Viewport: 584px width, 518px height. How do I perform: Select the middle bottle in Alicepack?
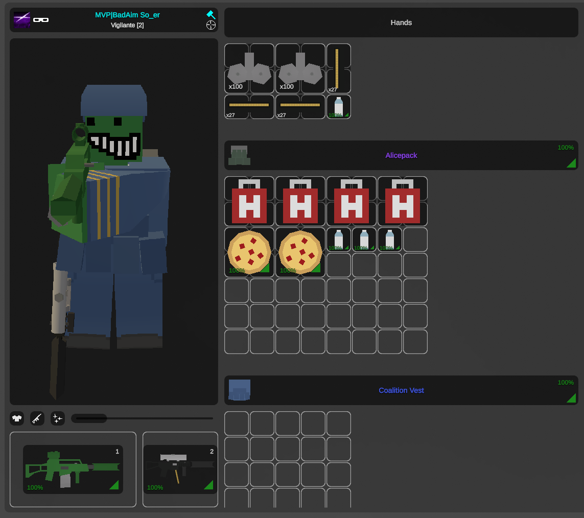(x=364, y=240)
